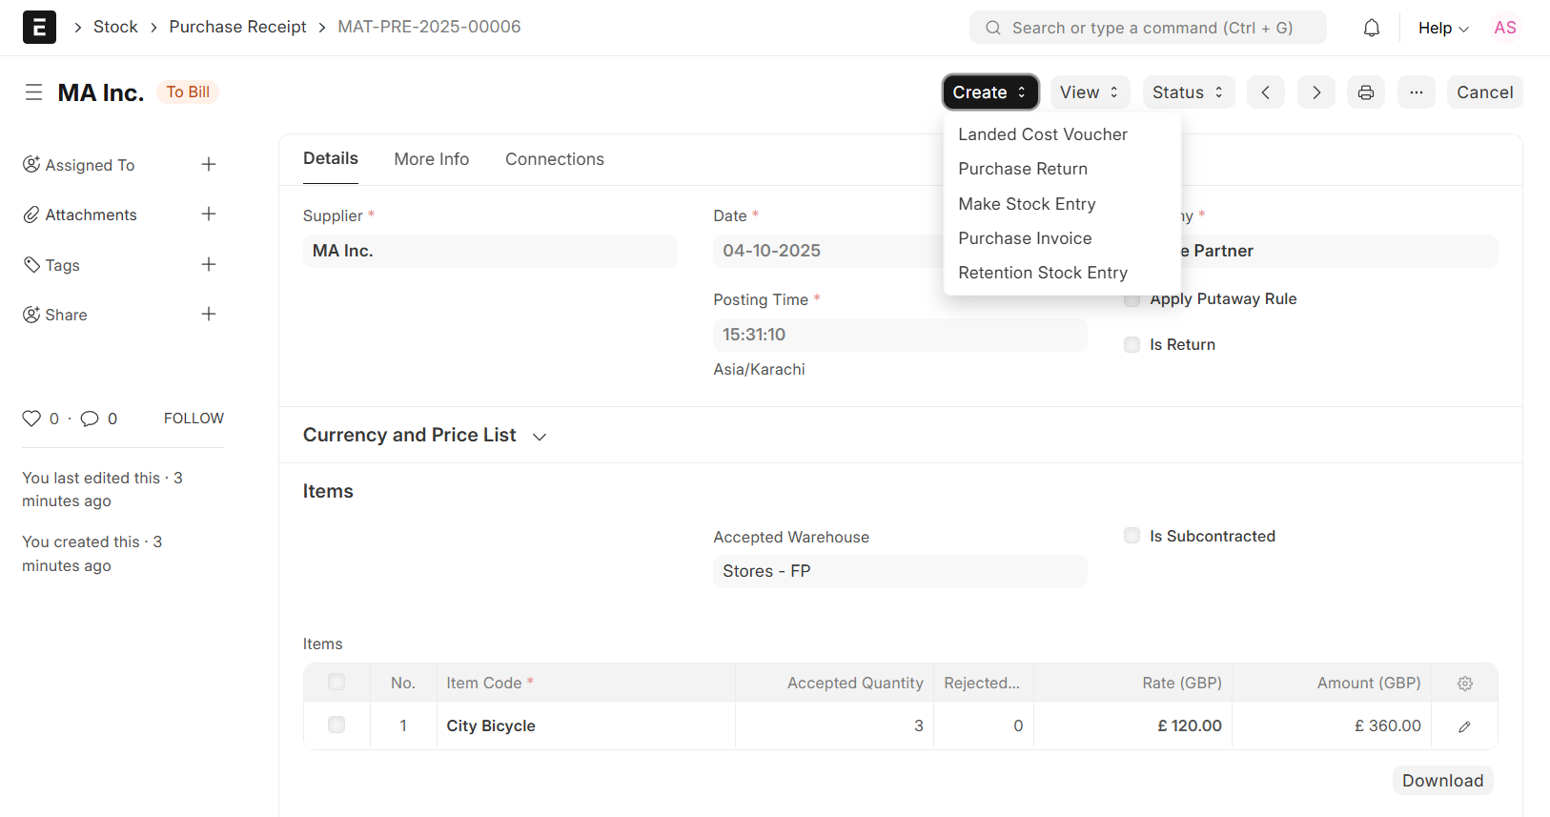Viewport: 1550px width, 817px height.
Task: Download the items table
Action: (x=1441, y=781)
